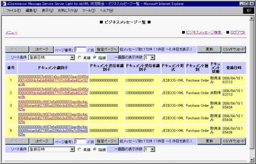Open the top ソート条件 sort dropdown
Screen dimensions: 256x164
(x=72, y=57)
